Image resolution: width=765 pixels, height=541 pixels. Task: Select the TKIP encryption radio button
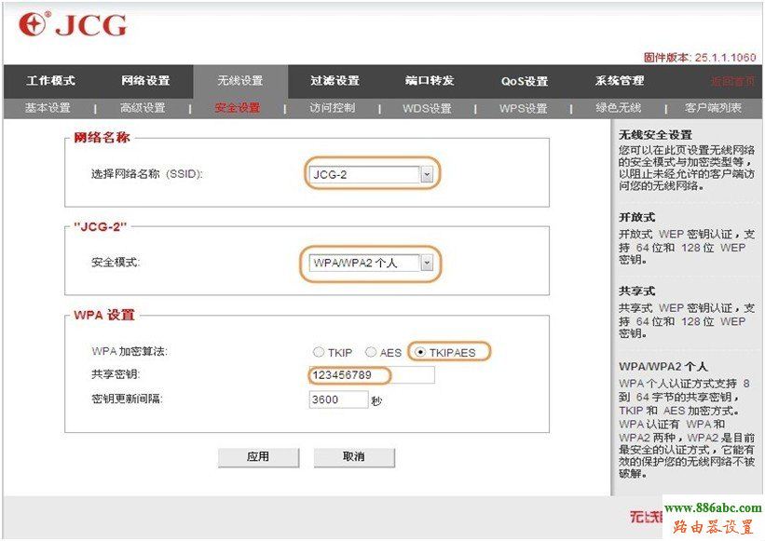319,352
